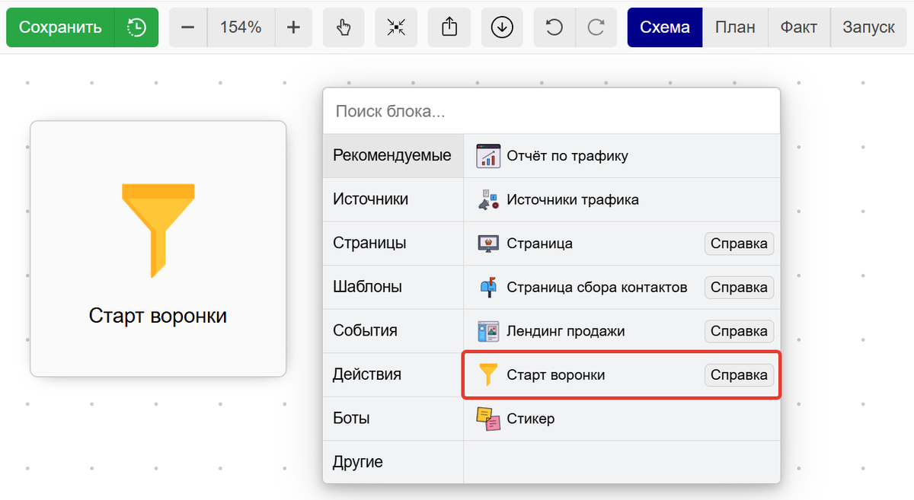Click the fit-to-screen crosshair icon
914x500 pixels.
tap(395, 26)
